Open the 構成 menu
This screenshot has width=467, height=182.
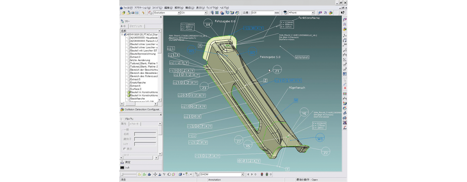189,8
